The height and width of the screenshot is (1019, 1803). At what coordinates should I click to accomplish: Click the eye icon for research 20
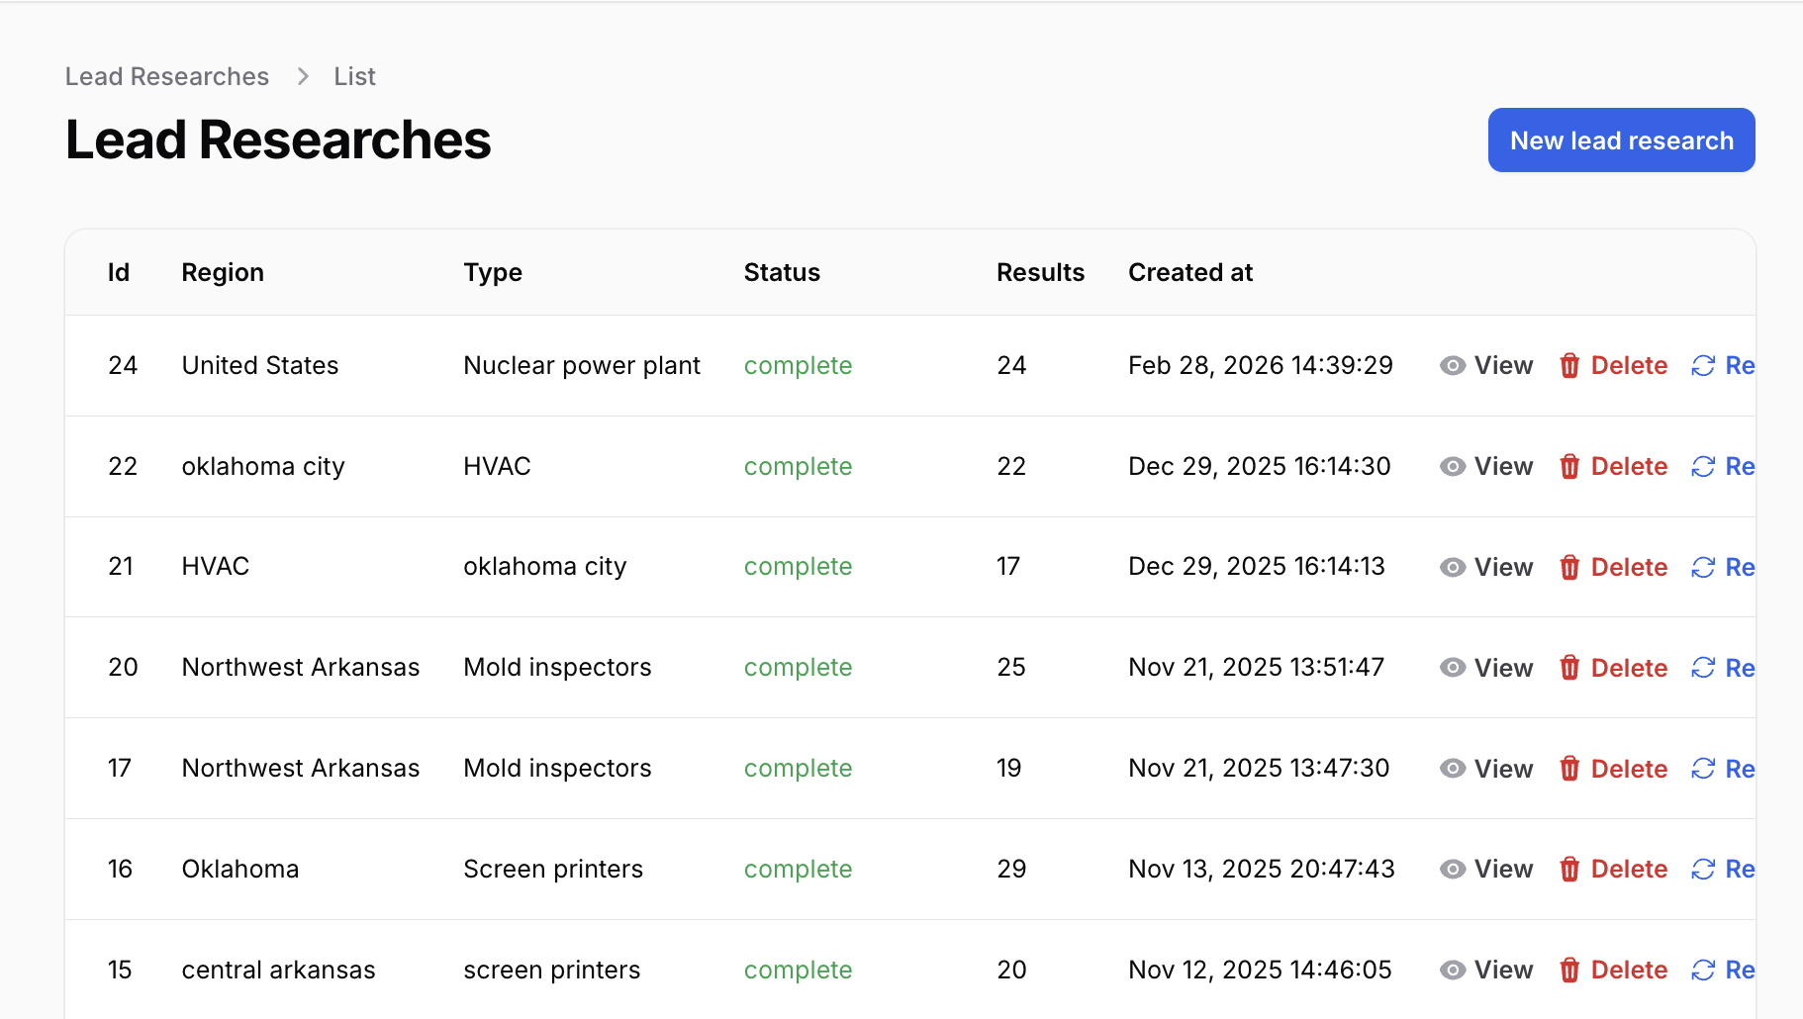click(x=1453, y=668)
